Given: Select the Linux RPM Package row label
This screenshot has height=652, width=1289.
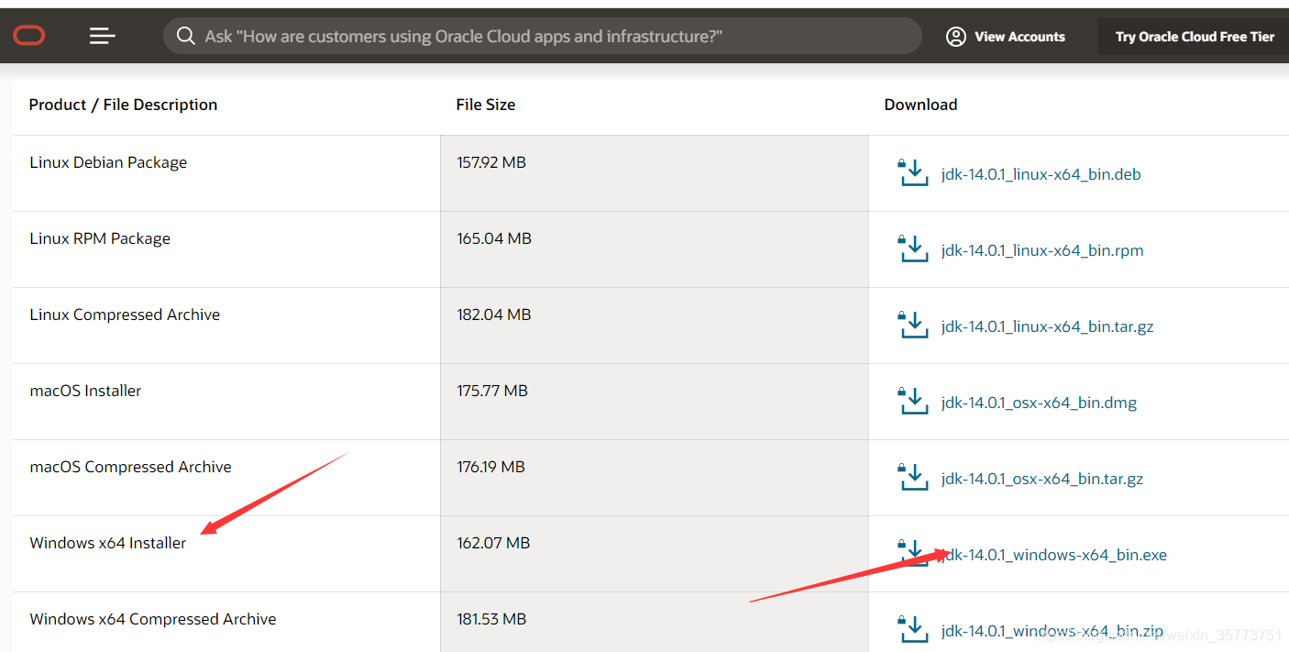Looking at the screenshot, I should (100, 238).
